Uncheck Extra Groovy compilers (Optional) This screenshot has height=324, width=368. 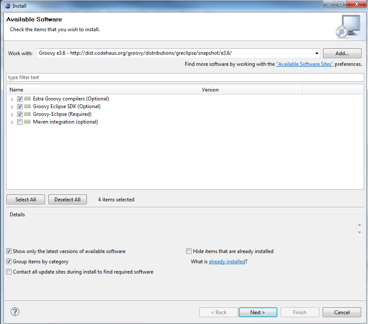pos(20,99)
